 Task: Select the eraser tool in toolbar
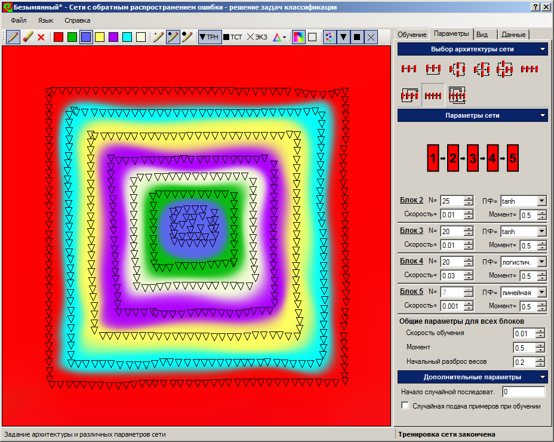pos(27,37)
